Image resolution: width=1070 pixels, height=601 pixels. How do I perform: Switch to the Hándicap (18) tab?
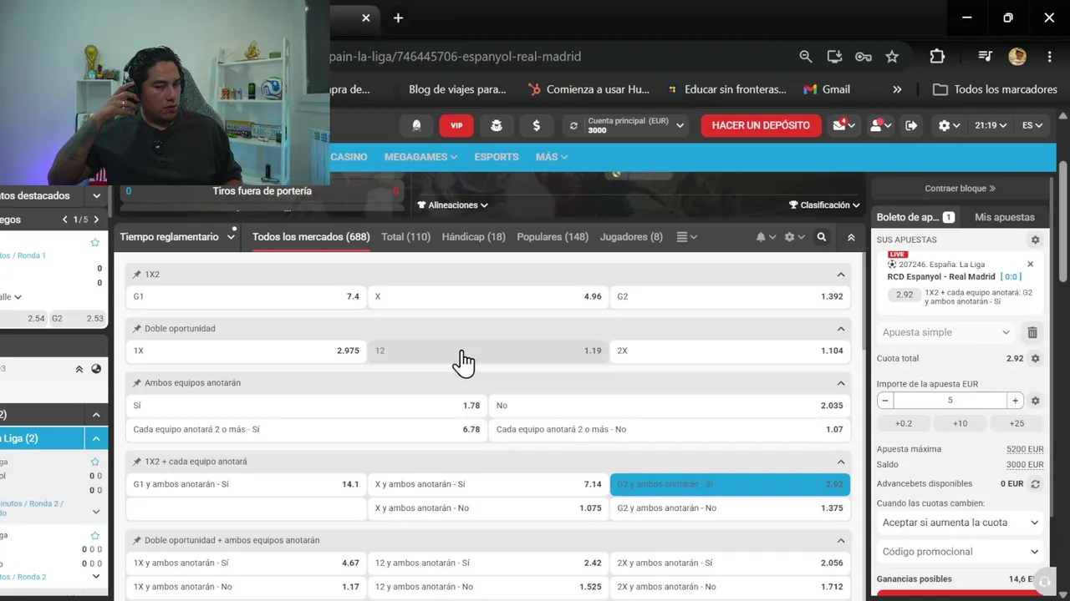[473, 237]
